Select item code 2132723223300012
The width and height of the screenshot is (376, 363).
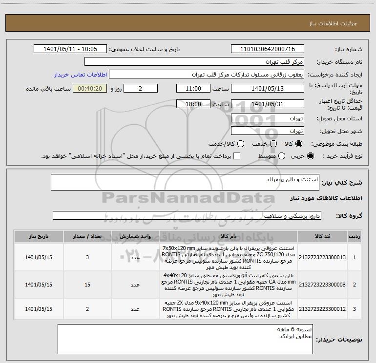pyautogui.click(x=322, y=309)
